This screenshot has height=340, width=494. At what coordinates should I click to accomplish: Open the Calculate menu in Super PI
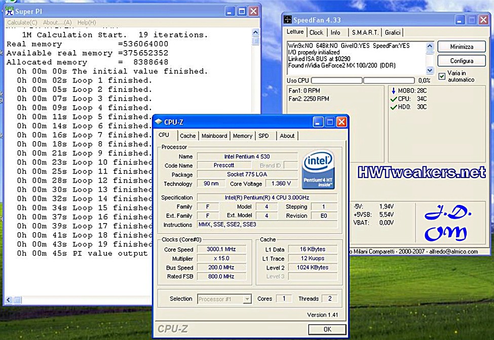22,23
